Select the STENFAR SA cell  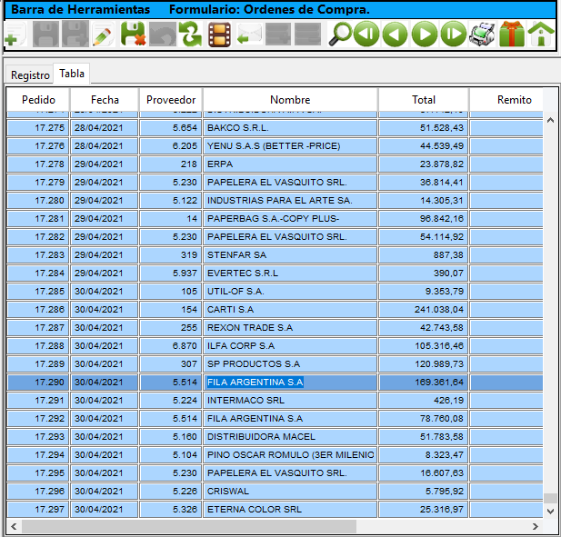[x=290, y=255]
